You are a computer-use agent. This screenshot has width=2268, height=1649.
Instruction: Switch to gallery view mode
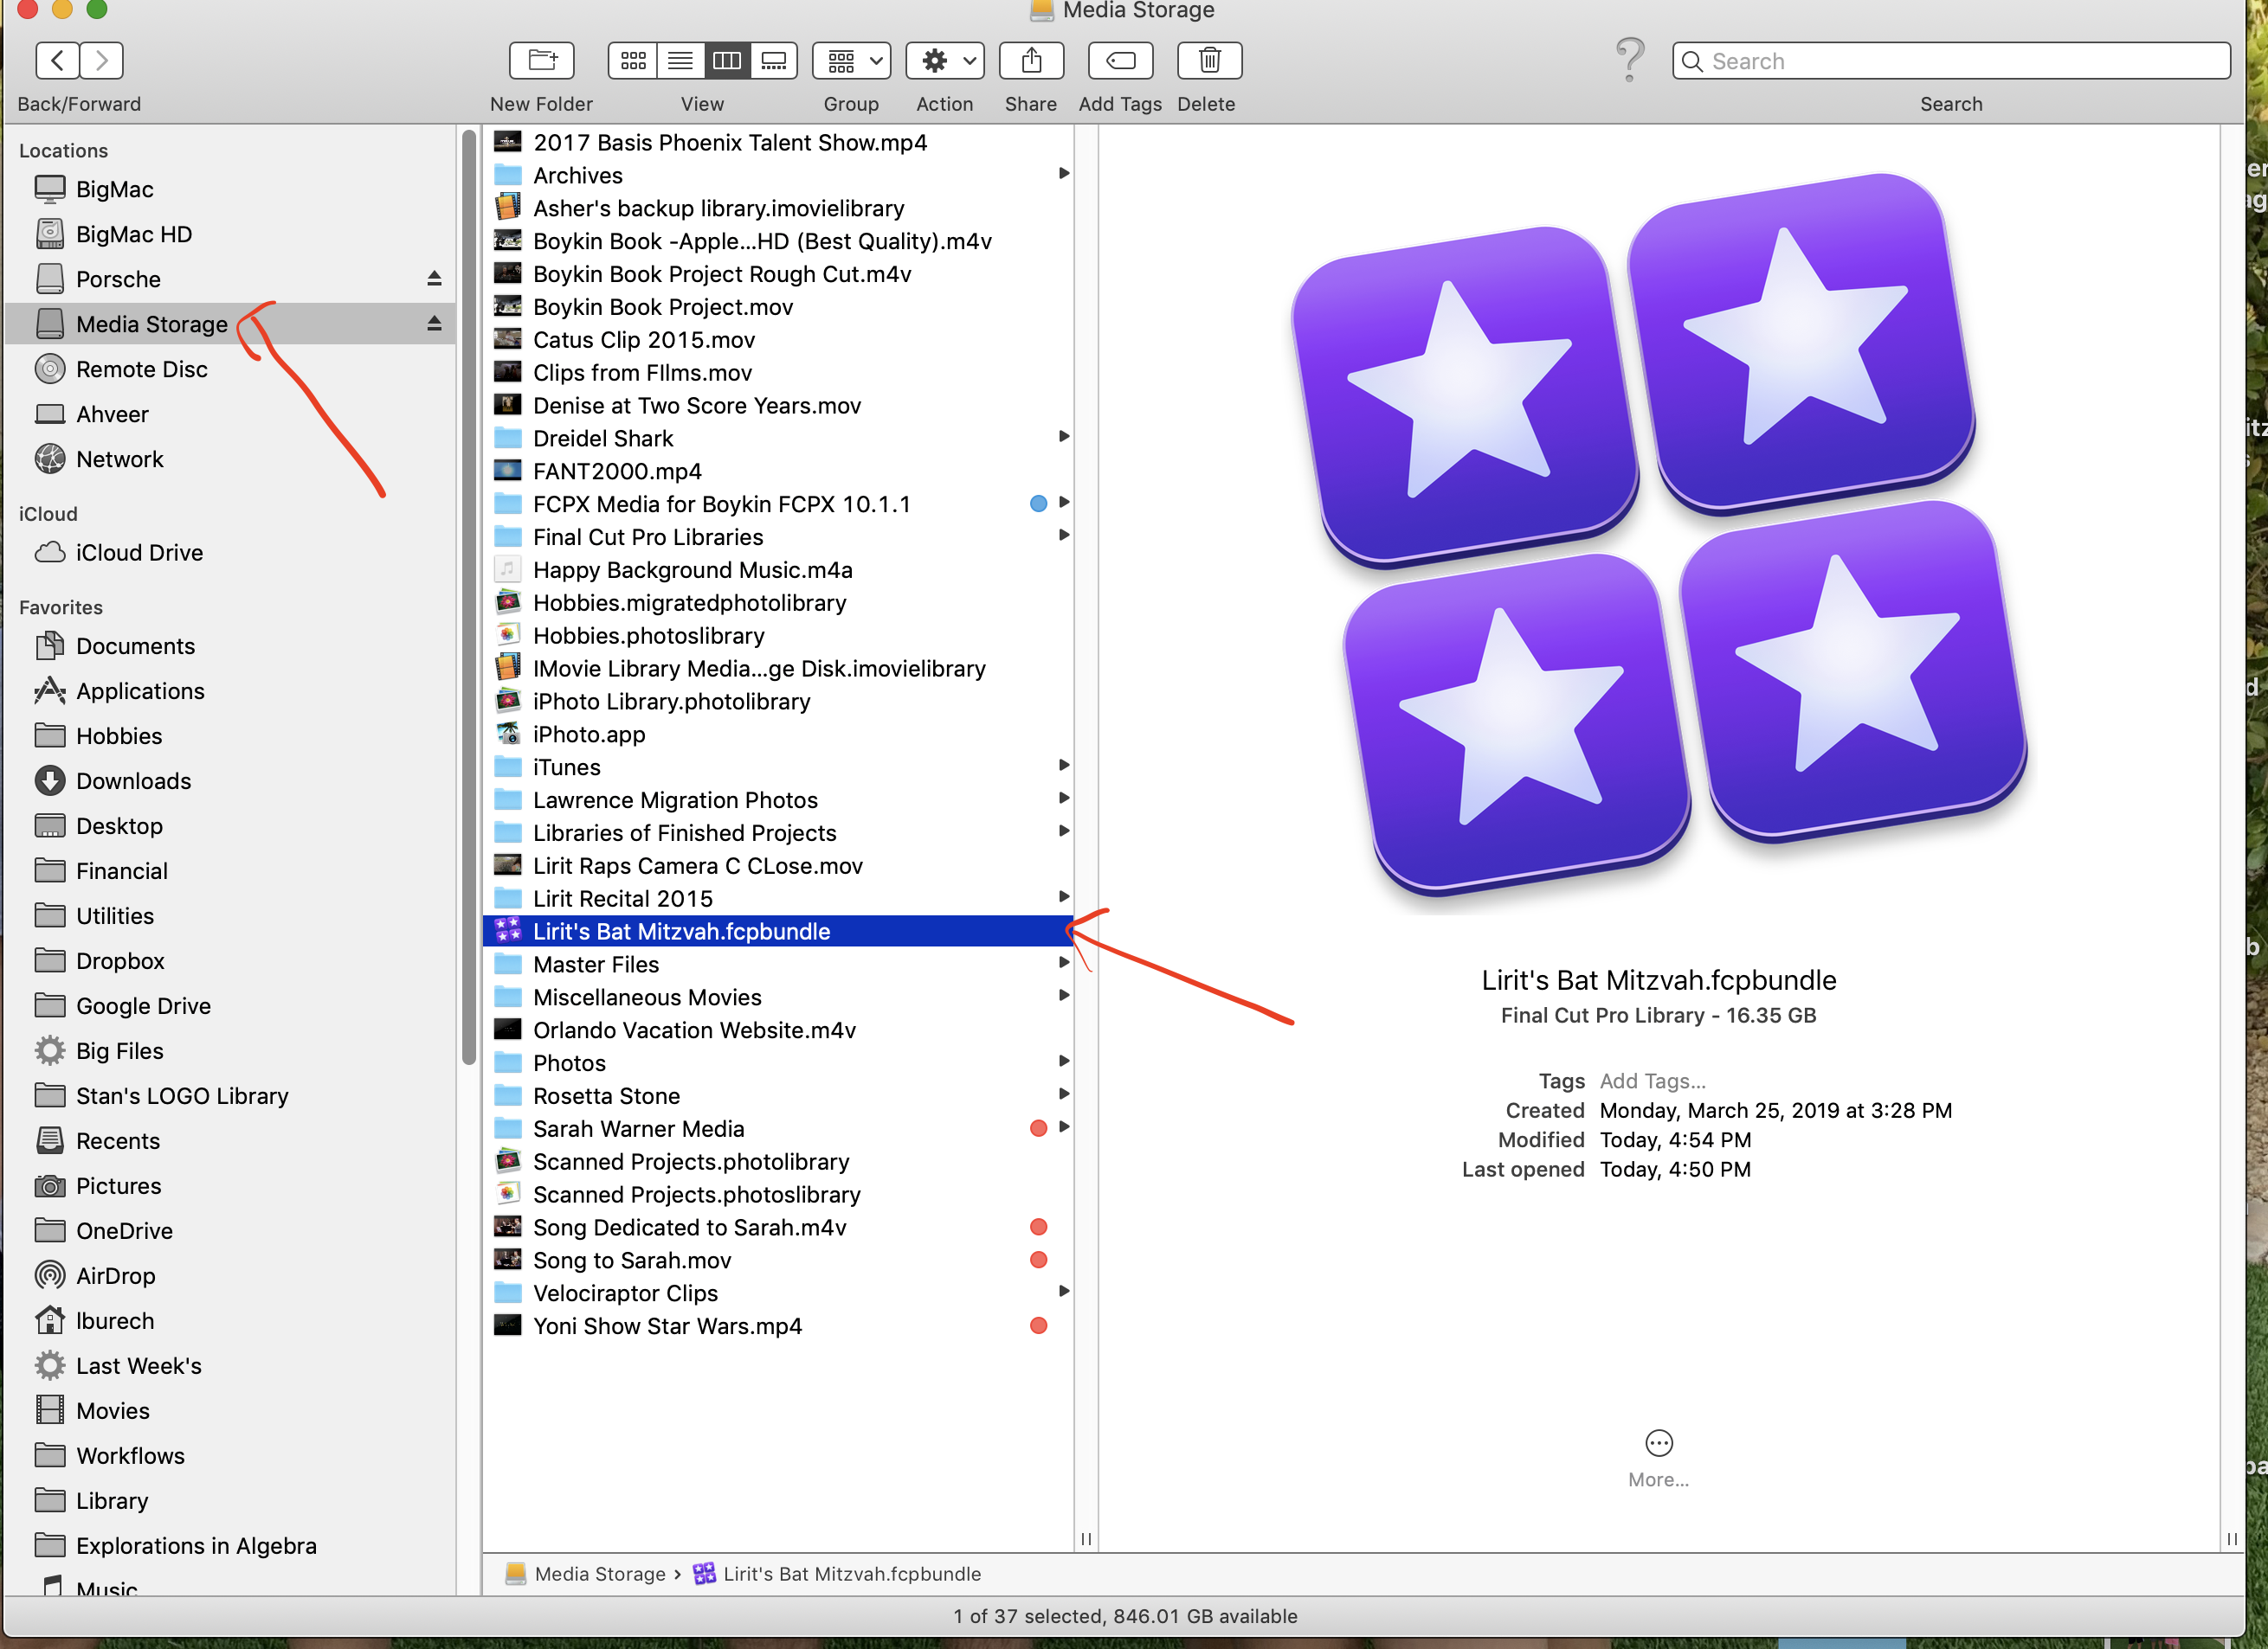pyautogui.click(x=773, y=61)
